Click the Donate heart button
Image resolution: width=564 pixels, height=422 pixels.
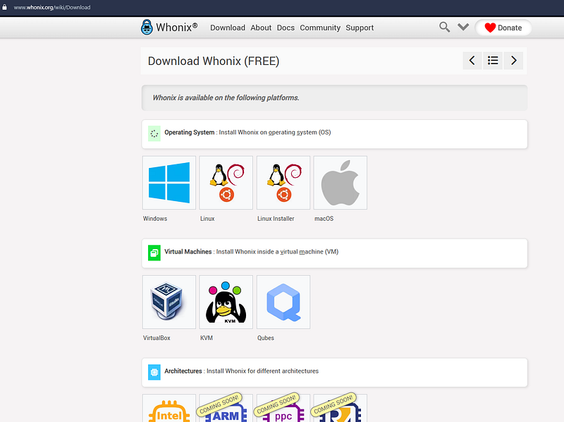coord(503,28)
